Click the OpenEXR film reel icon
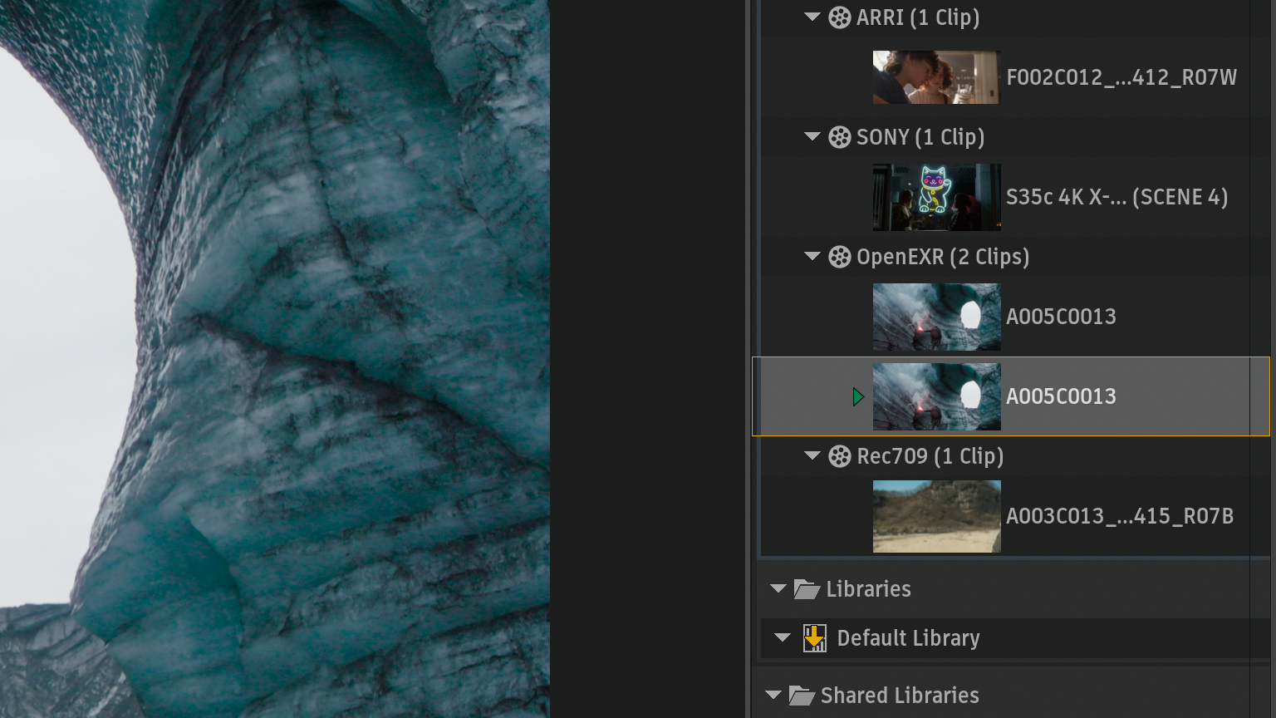 (x=840, y=257)
